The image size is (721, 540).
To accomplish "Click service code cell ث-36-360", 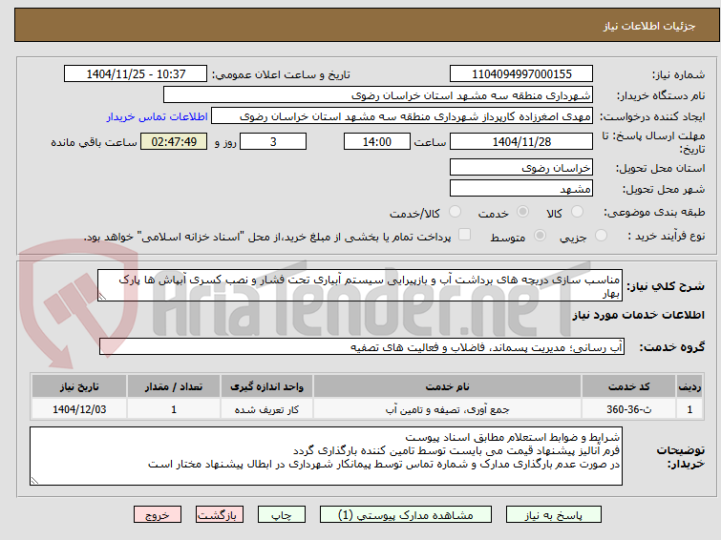I will pyautogui.click(x=628, y=409).
